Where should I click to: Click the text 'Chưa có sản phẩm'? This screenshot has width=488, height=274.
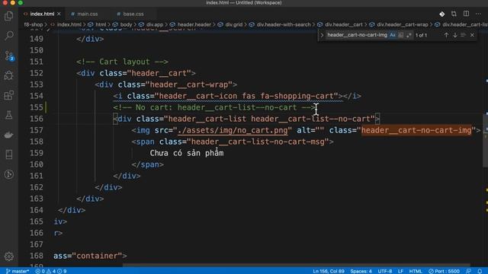(187, 153)
